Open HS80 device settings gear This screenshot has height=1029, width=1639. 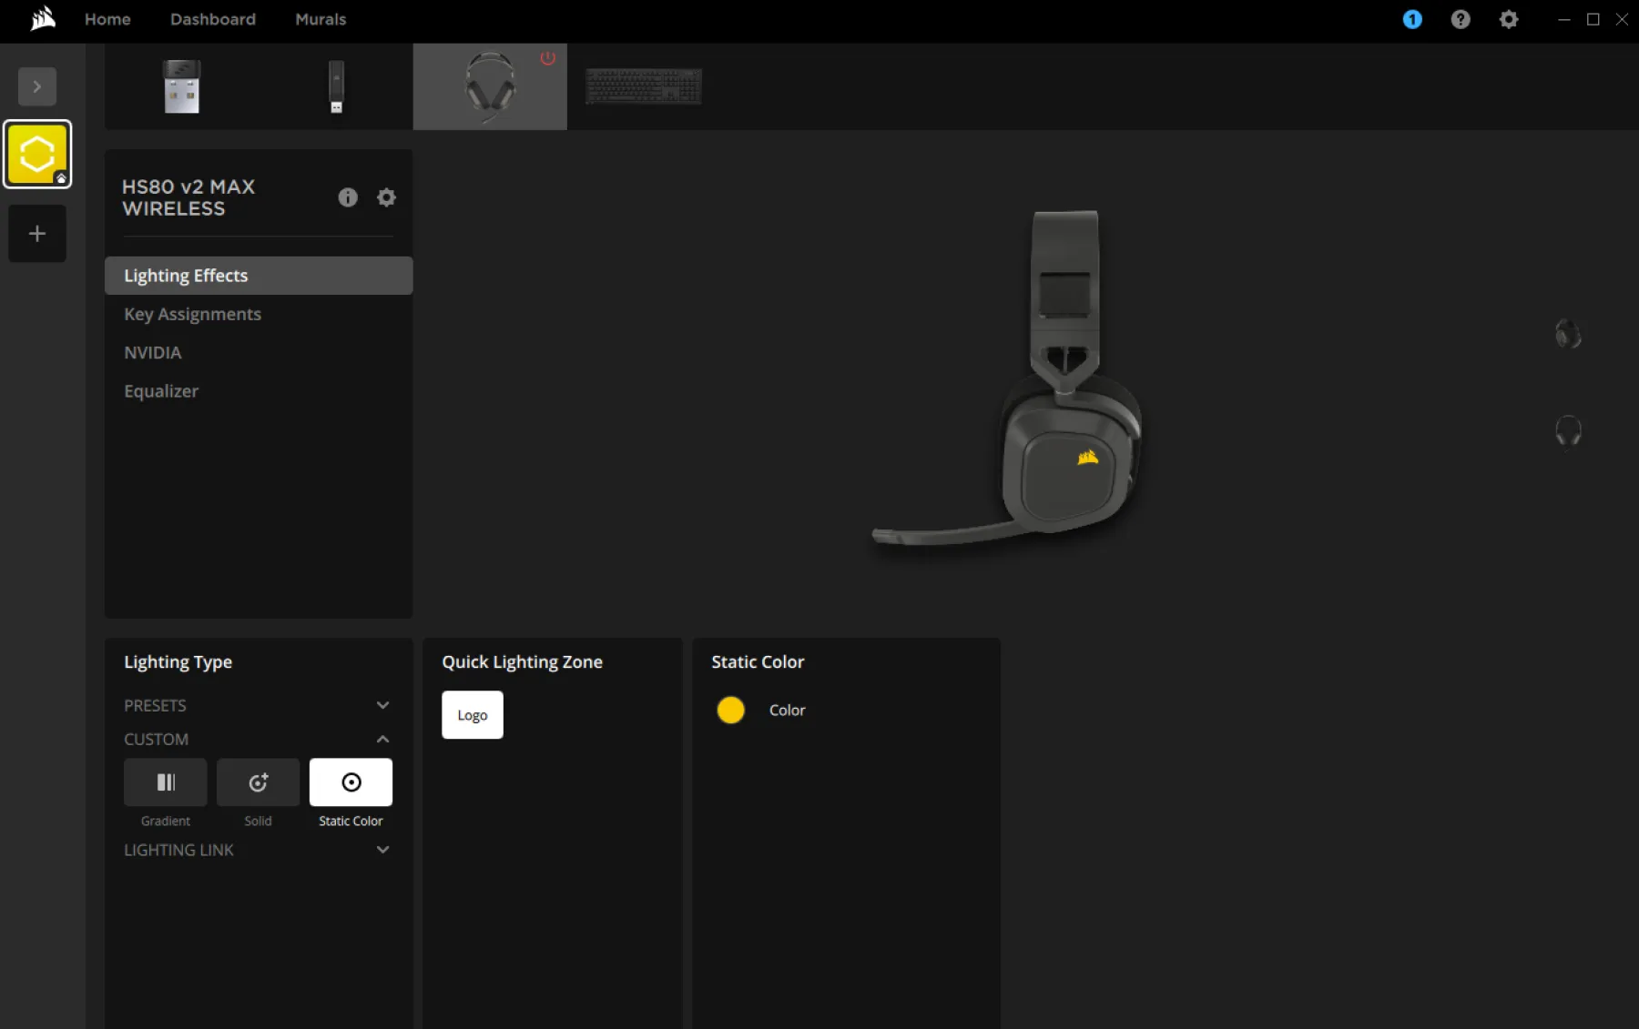[x=386, y=197]
